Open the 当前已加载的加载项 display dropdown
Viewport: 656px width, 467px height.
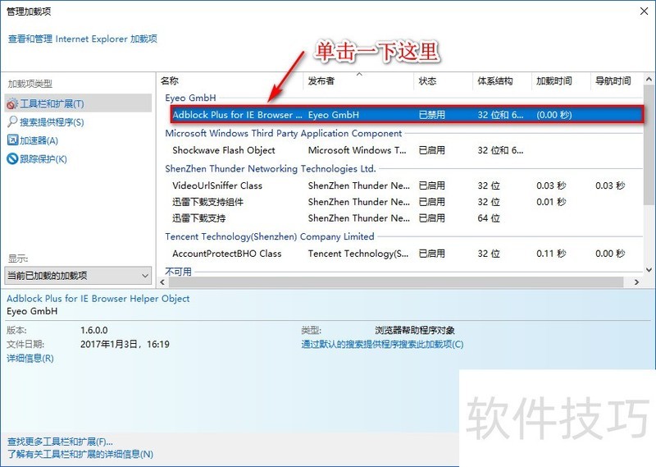coord(78,275)
